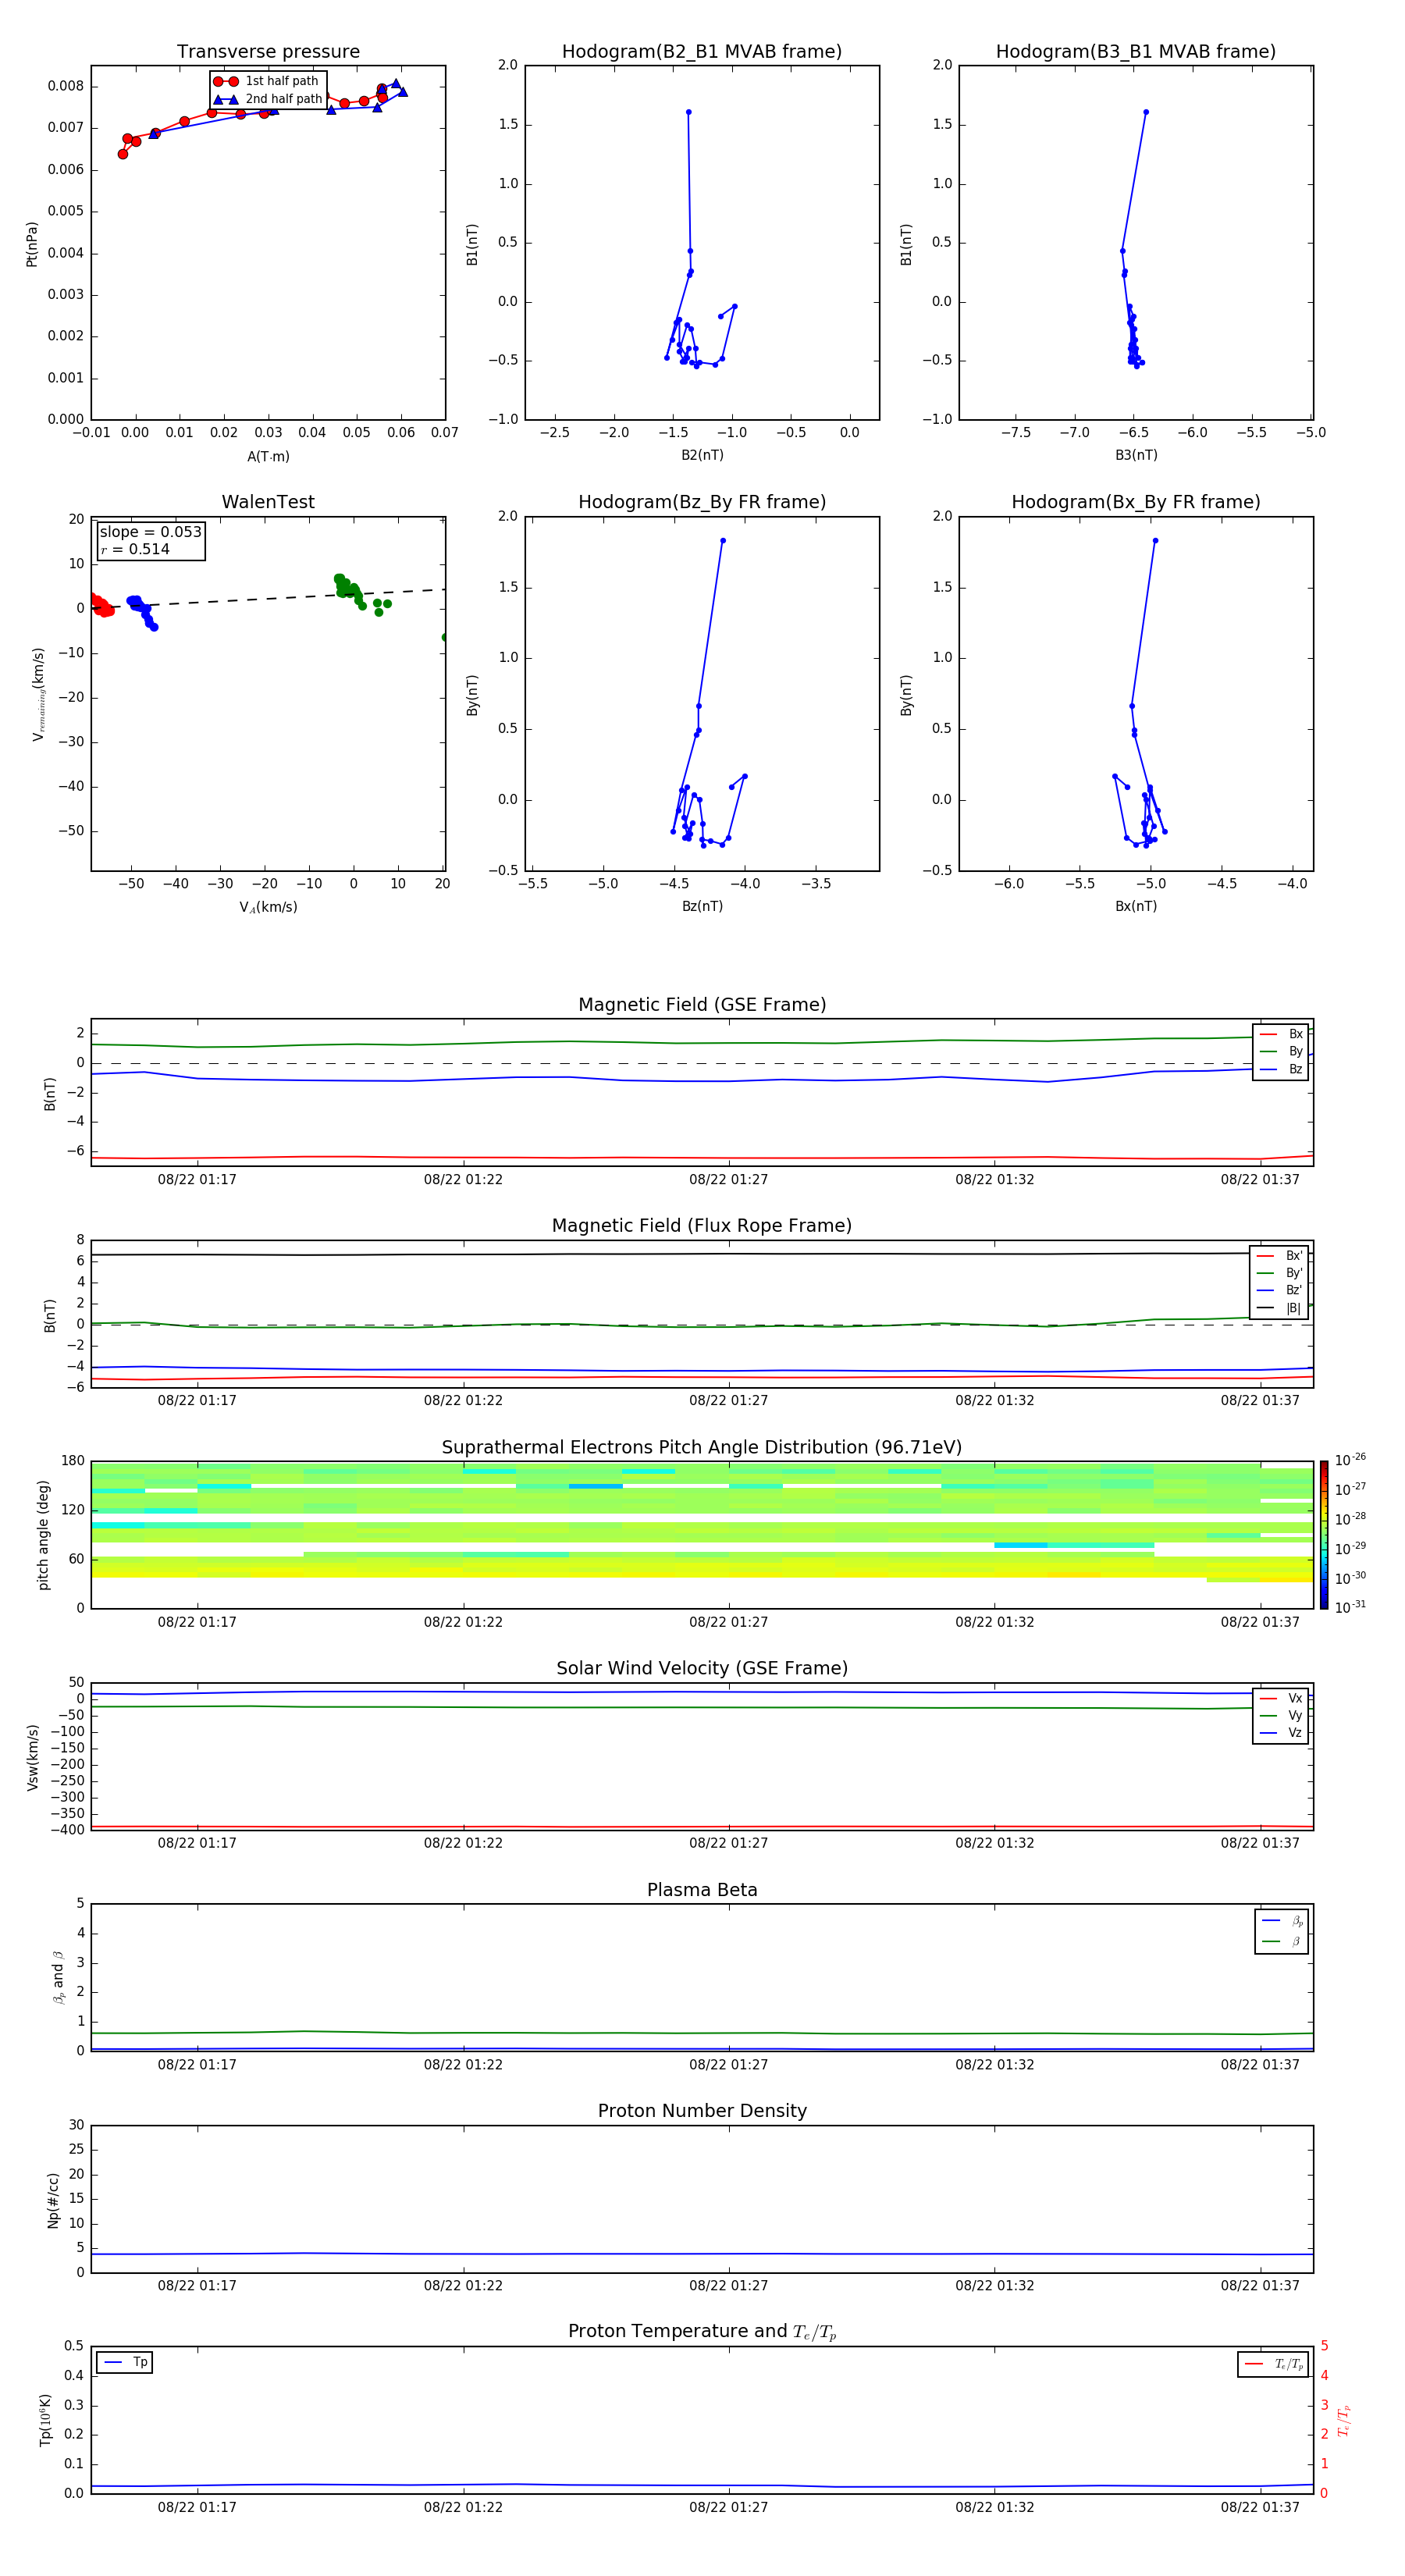This screenshot has height=2576, width=1405.
Task: Select the '1st half path' legend entry
Action: 266,81
